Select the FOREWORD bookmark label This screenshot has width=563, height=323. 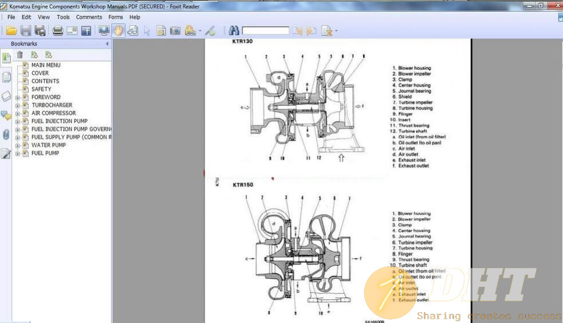46,97
